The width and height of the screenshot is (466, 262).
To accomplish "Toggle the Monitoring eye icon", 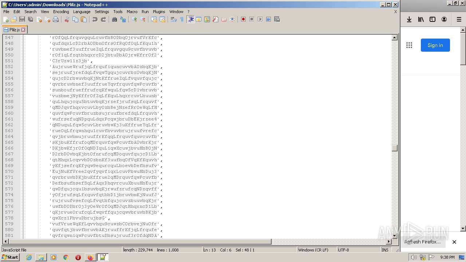I will pyautogui.click(x=232, y=19).
